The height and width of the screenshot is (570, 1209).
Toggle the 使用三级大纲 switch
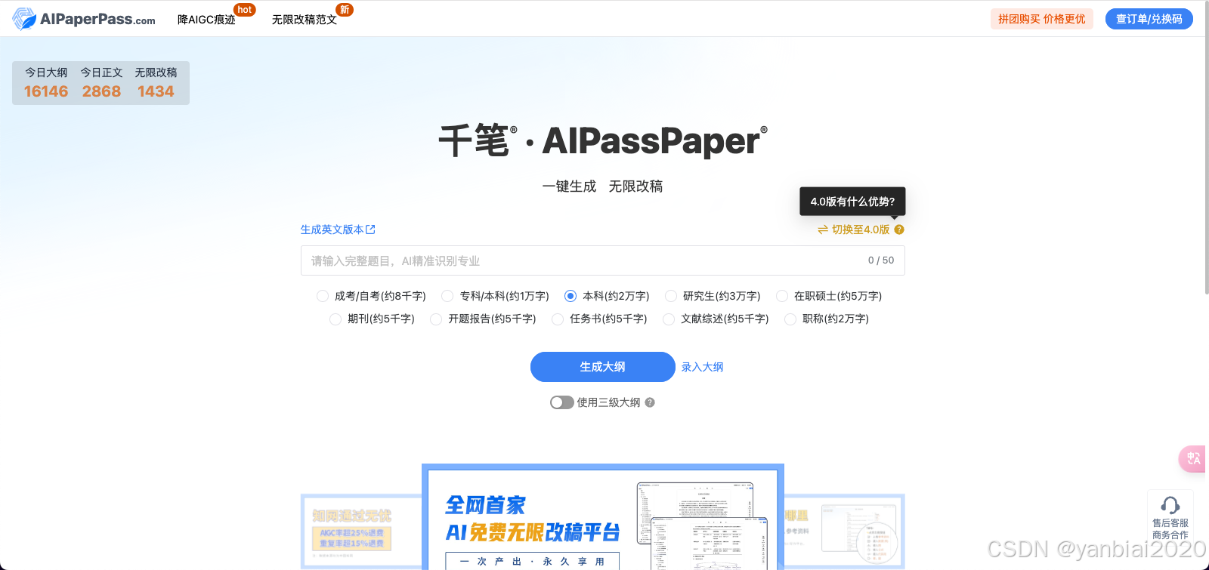(561, 402)
